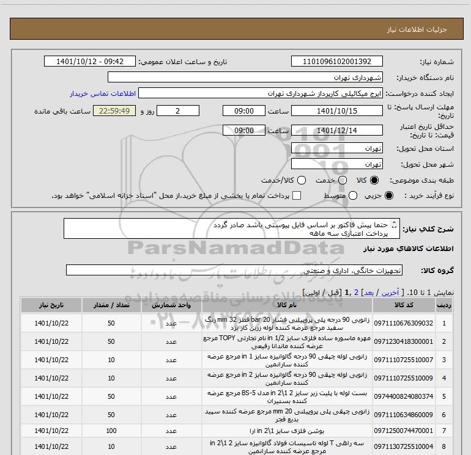Click the remaining time countdown 22:59:49
Screen dimensions: 471x455
[x=114, y=111]
